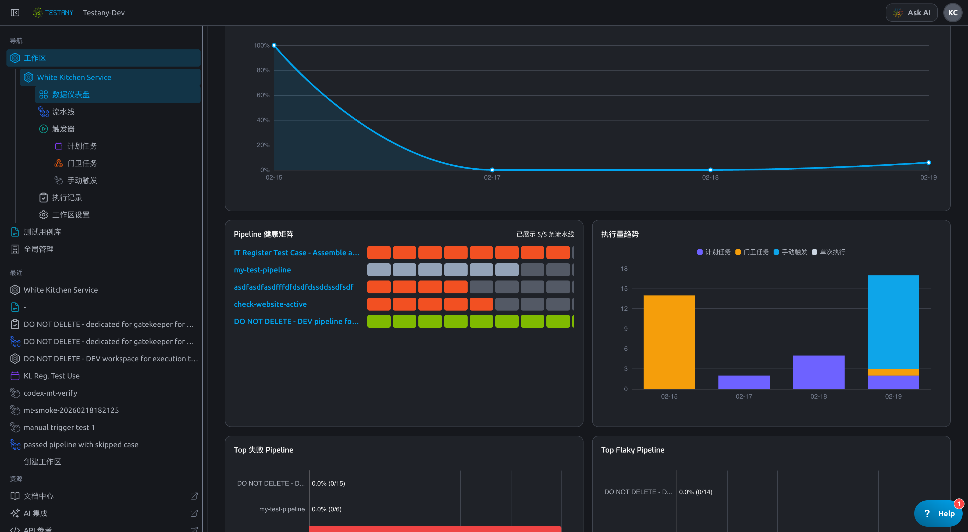Open external link icon beside 文档中心
The height and width of the screenshot is (532, 968).
click(x=194, y=496)
